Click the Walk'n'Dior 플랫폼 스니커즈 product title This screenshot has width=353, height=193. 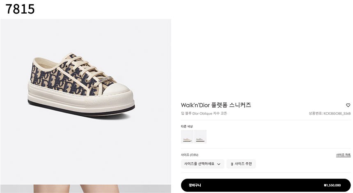[x=216, y=105]
